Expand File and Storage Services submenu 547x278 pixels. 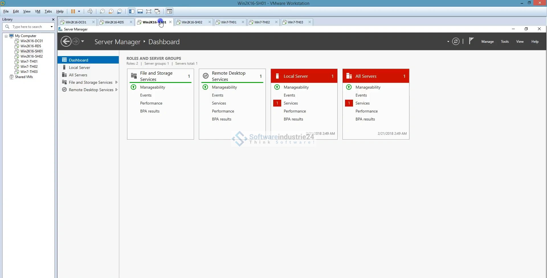pyautogui.click(x=116, y=82)
